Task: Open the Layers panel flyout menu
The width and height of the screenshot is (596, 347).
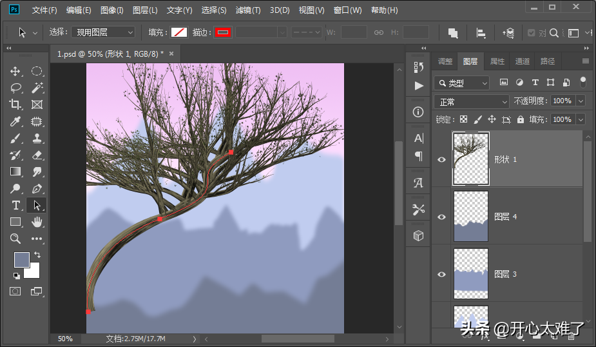Action: pos(585,61)
